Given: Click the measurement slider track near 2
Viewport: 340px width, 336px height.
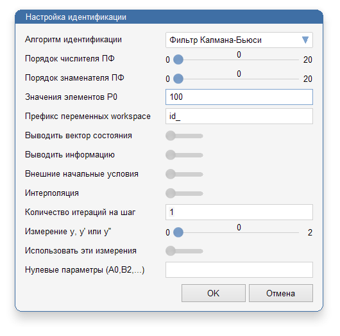Looking at the screenshot, I should click(x=296, y=232).
